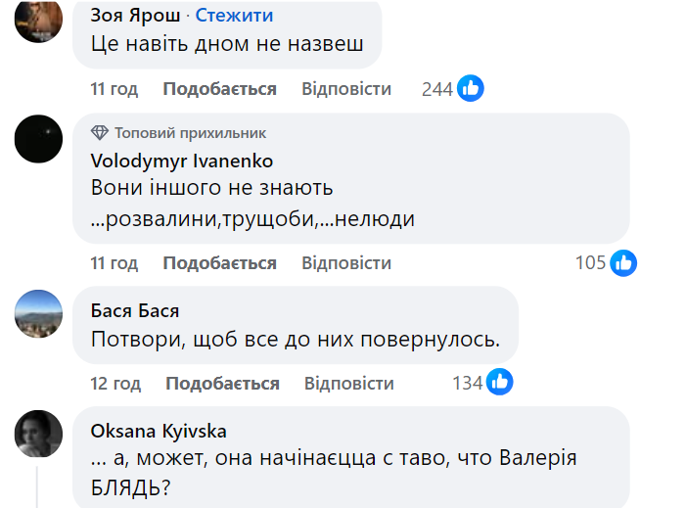Like Бася Бася's comment with Подобається
This screenshot has width=686, height=508.
222,383
